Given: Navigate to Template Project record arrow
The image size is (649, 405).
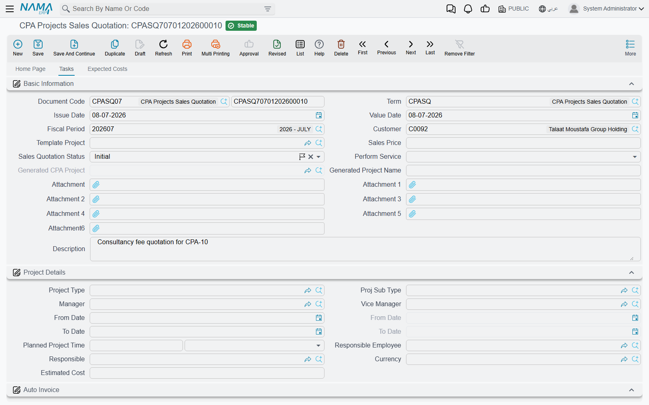Looking at the screenshot, I should [308, 143].
